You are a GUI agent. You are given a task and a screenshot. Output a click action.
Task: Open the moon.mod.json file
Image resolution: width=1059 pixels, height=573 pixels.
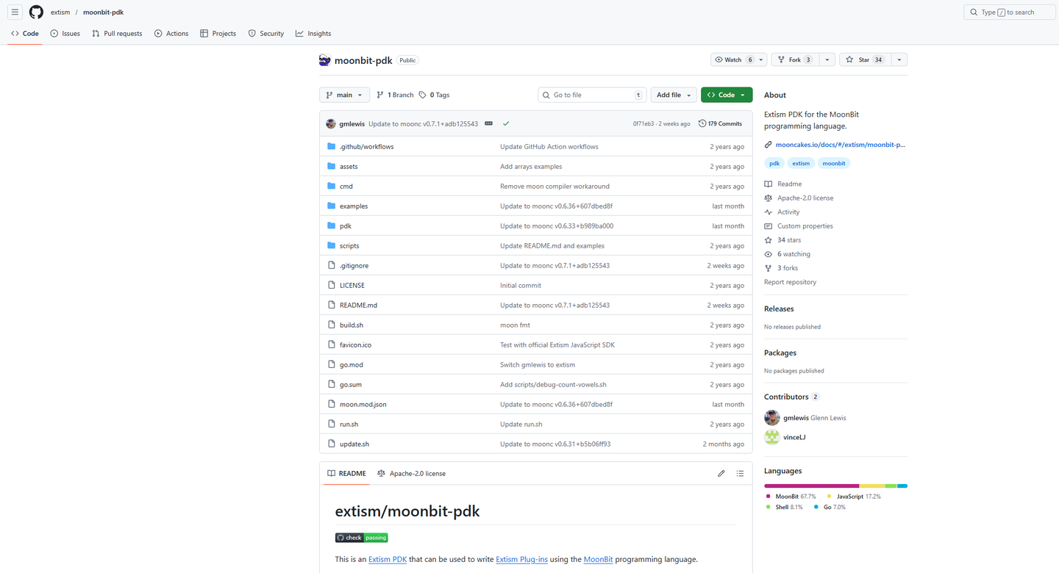(363, 405)
